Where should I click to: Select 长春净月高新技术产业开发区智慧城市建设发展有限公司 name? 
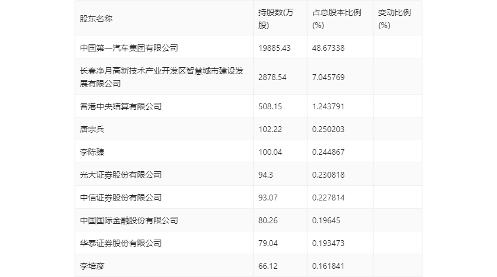click(161, 77)
